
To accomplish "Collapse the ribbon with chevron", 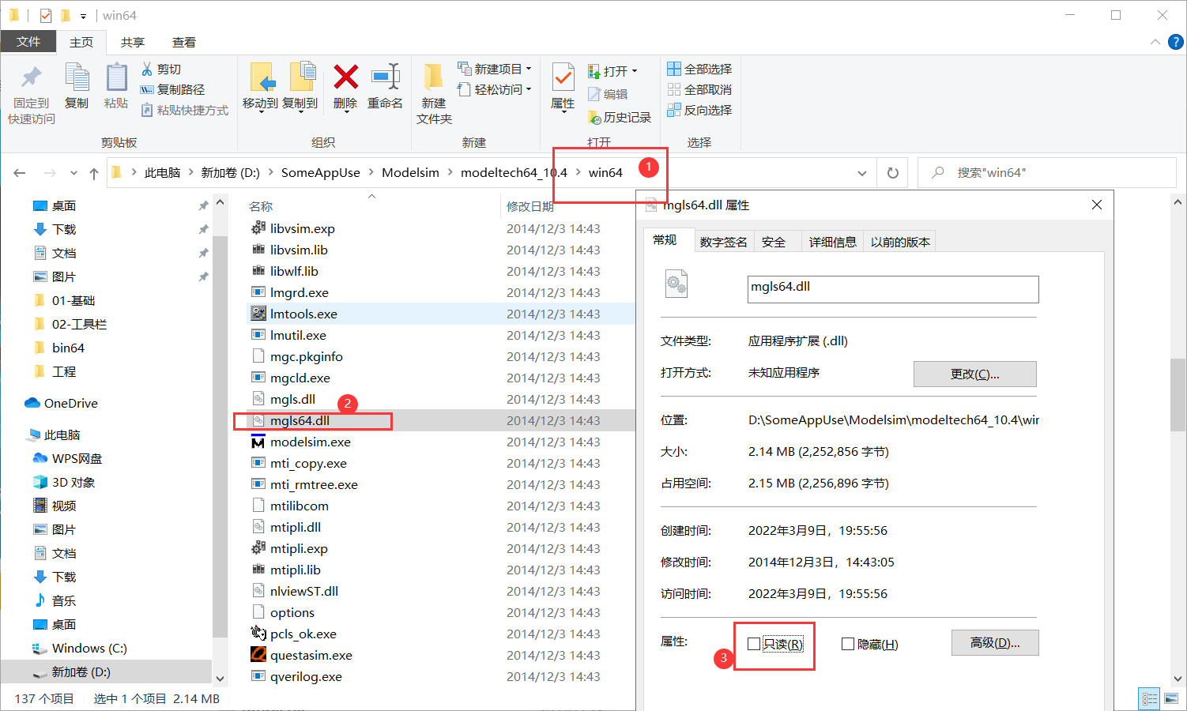I will click(x=1155, y=42).
